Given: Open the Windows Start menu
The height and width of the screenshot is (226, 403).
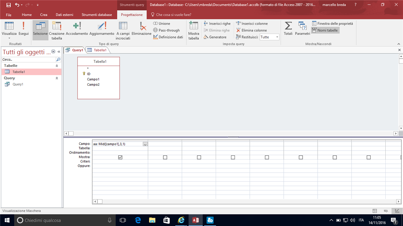Looking at the screenshot, I should pos(7,220).
